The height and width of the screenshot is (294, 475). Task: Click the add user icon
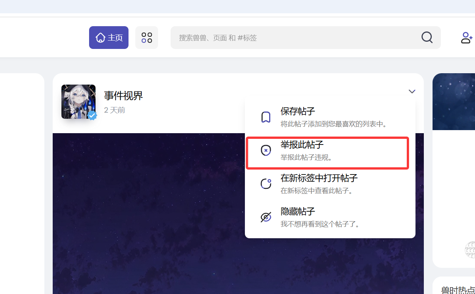coord(466,38)
